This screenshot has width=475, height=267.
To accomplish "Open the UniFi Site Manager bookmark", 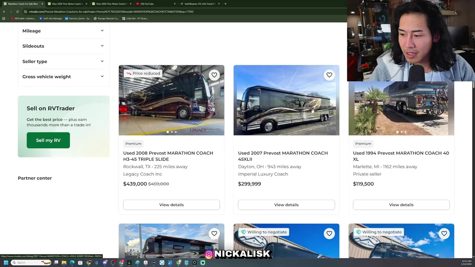I will (51, 19).
